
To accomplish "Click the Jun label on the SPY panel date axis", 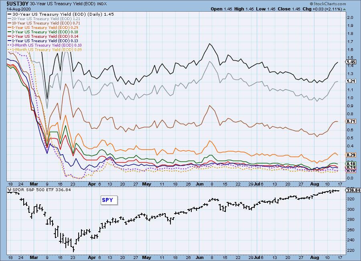I will tap(200, 257).
